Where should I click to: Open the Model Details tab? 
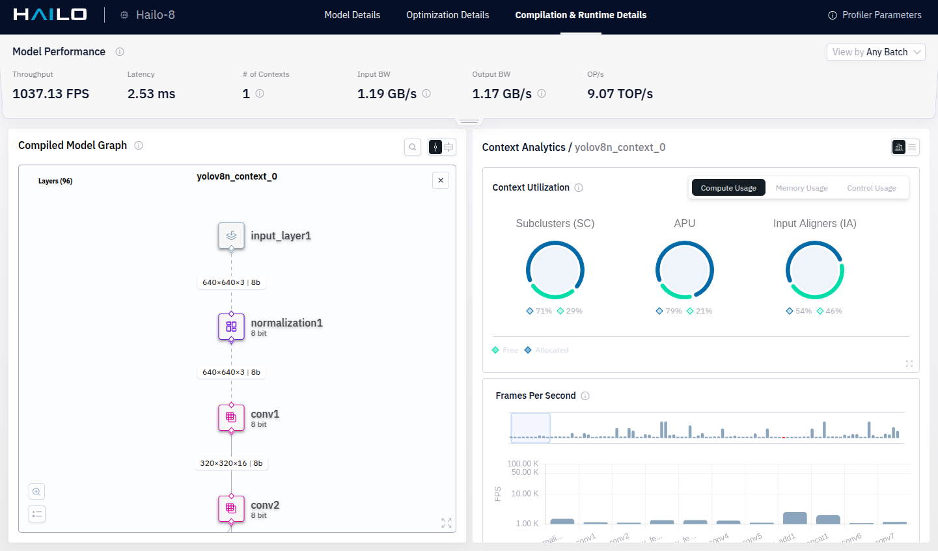352,15
